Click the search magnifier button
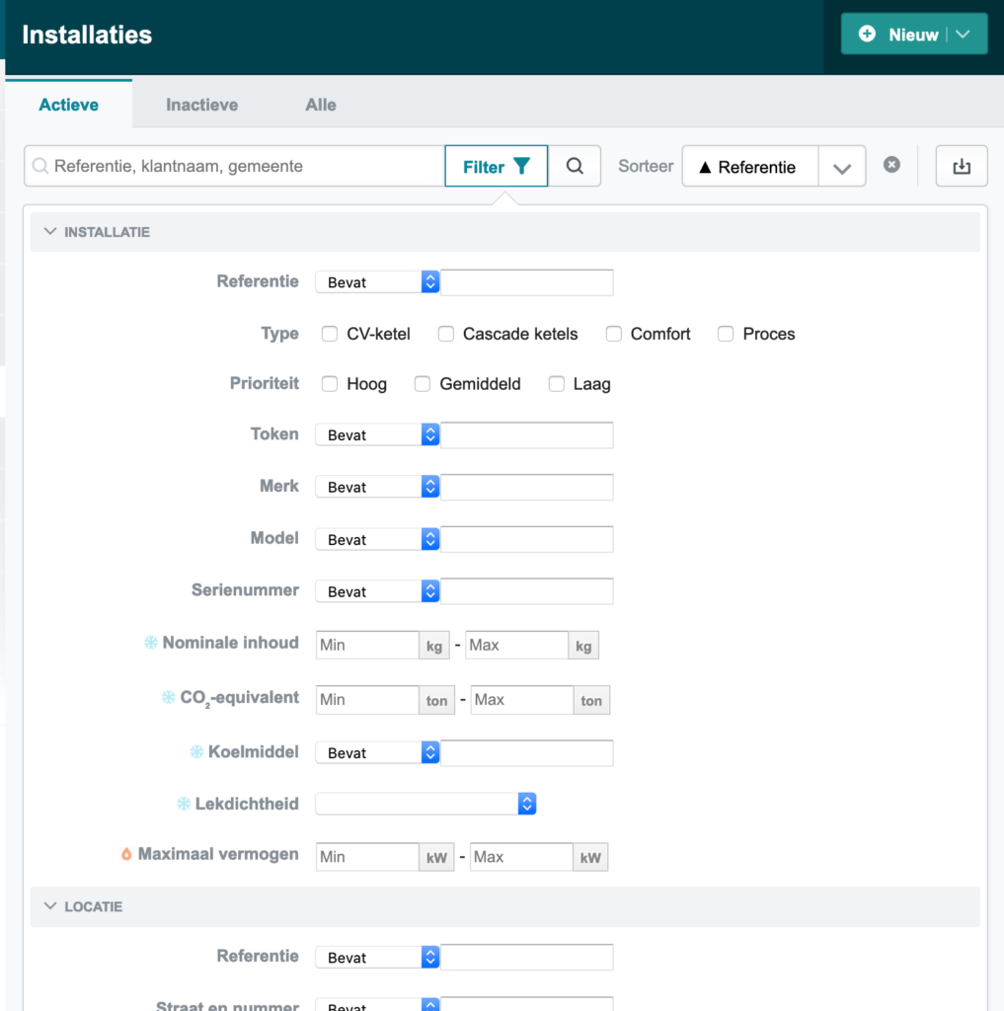The height and width of the screenshot is (1011, 1004). [575, 166]
